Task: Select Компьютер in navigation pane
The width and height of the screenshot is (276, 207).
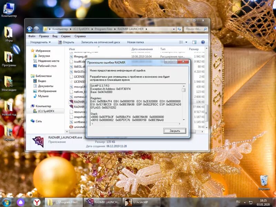Action: click(41, 106)
